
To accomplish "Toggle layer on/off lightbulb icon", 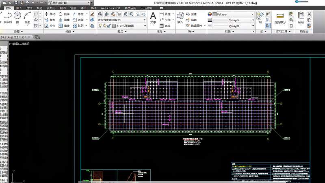I will pyautogui.click(x=99, y=25).
